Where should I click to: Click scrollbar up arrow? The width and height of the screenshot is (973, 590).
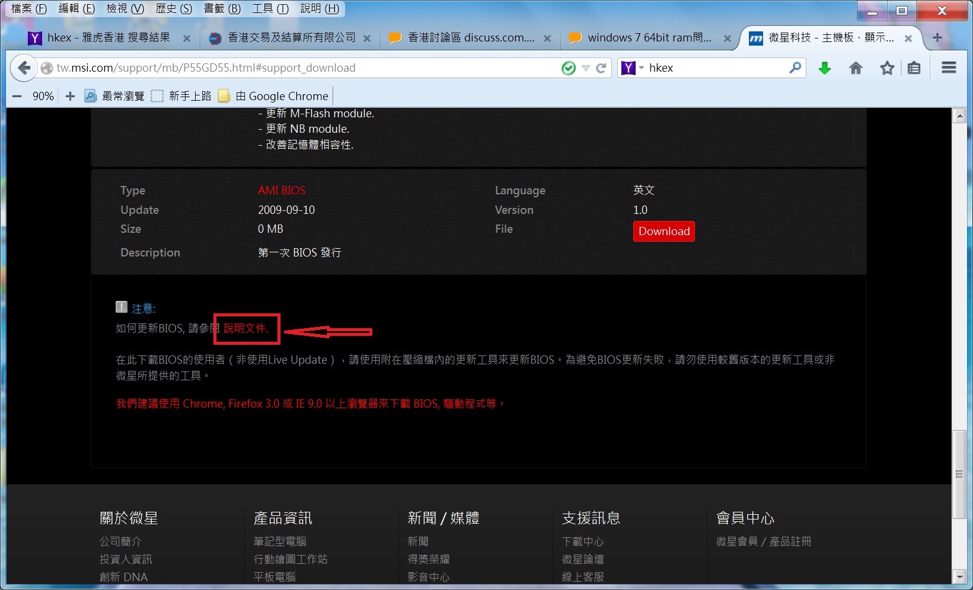pos(959,116)
